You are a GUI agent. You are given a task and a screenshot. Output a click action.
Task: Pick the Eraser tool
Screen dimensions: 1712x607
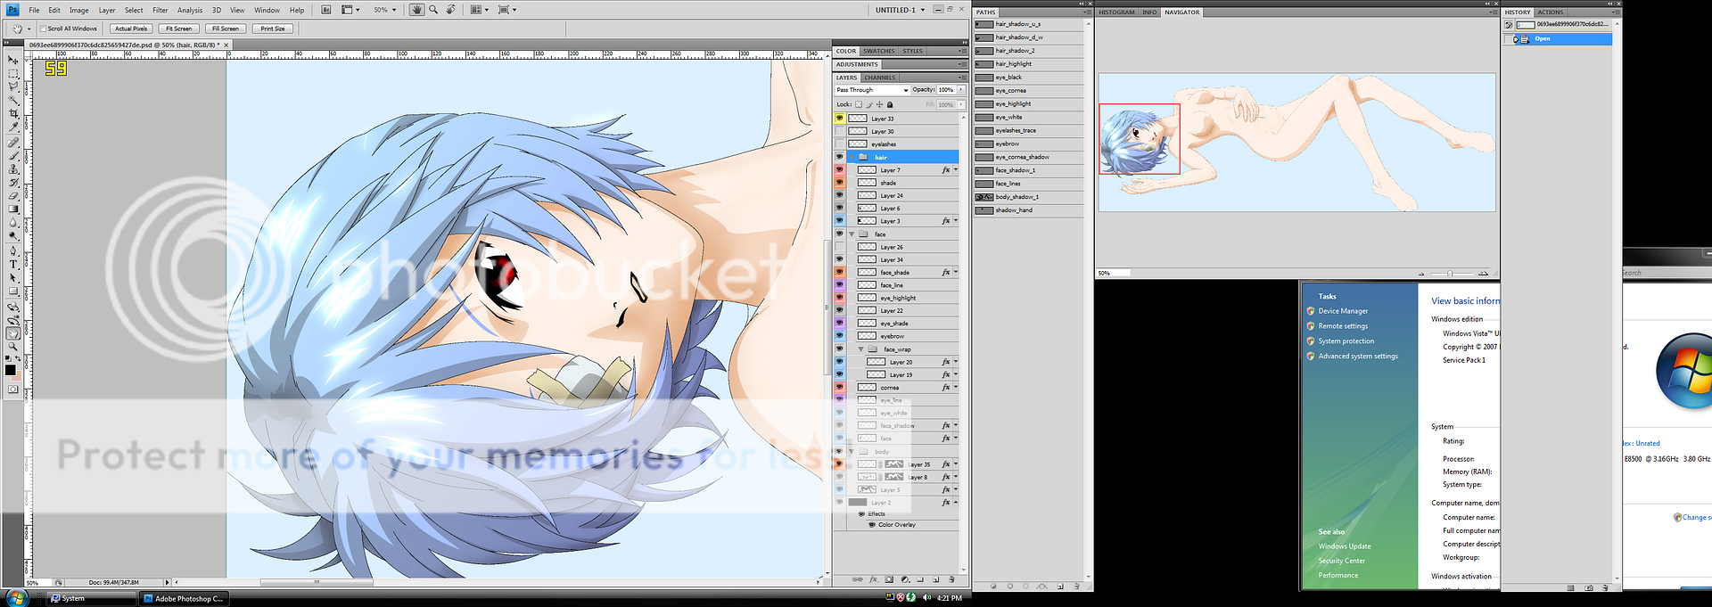(x=13, y=196)
